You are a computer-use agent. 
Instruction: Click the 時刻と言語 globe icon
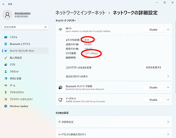click(6, 78)
